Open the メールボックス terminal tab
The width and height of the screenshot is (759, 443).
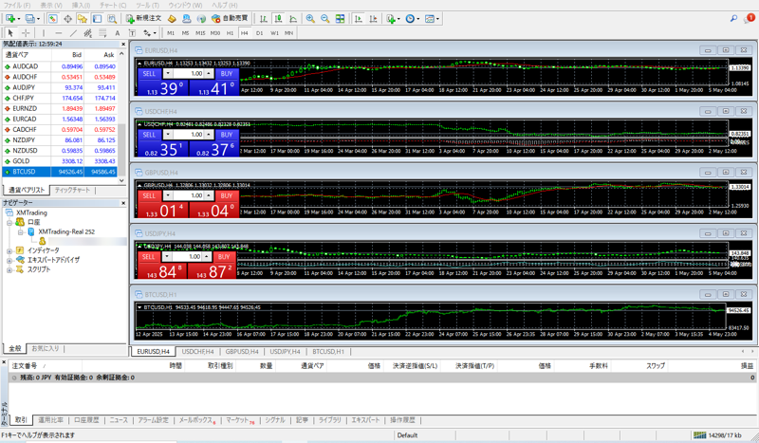click(x=197, y=420)
